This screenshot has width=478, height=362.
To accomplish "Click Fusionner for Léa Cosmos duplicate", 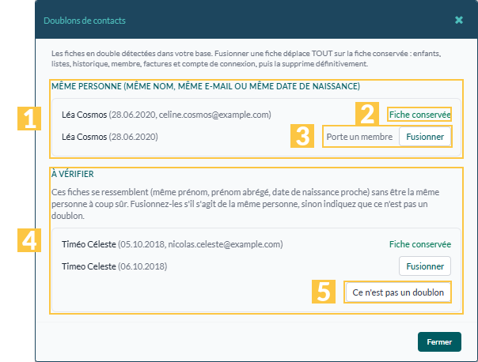I will [x=425, y=137].
